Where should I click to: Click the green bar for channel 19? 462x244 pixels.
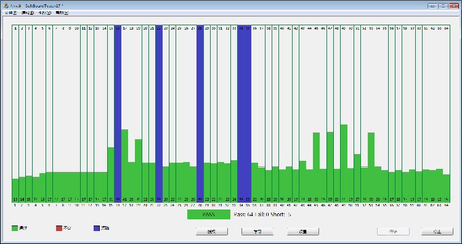pos(139,171)
